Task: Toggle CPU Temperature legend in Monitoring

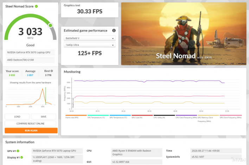Action: (x=98, y=117)
